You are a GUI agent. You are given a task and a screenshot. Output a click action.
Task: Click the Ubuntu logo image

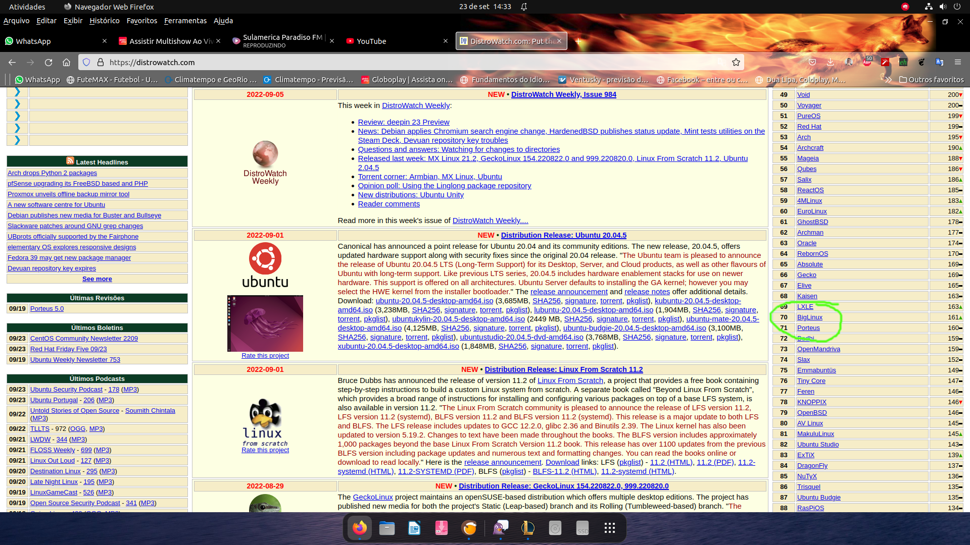[x=265, y=265]
